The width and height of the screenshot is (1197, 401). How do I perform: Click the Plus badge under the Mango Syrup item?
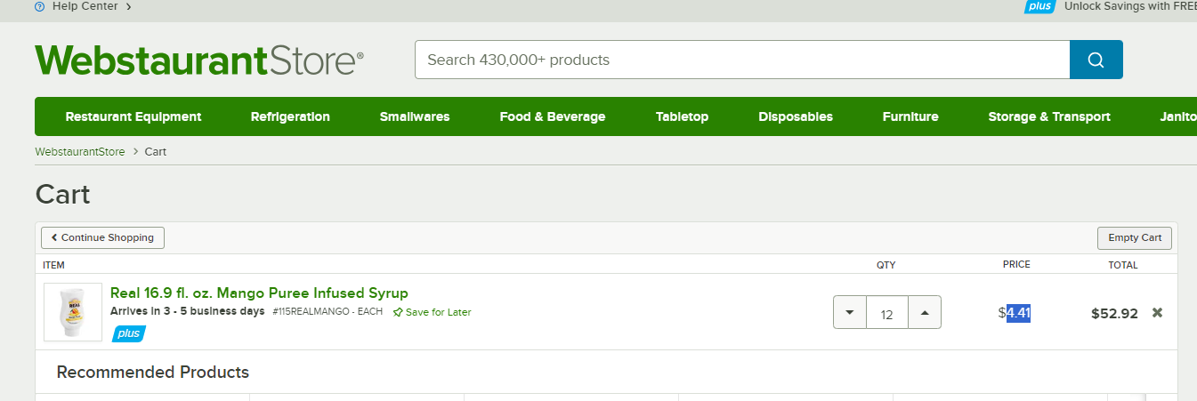pos(128,333)
